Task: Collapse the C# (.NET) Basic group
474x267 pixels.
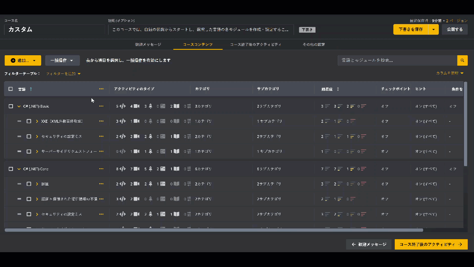Action: click(19, 106)
